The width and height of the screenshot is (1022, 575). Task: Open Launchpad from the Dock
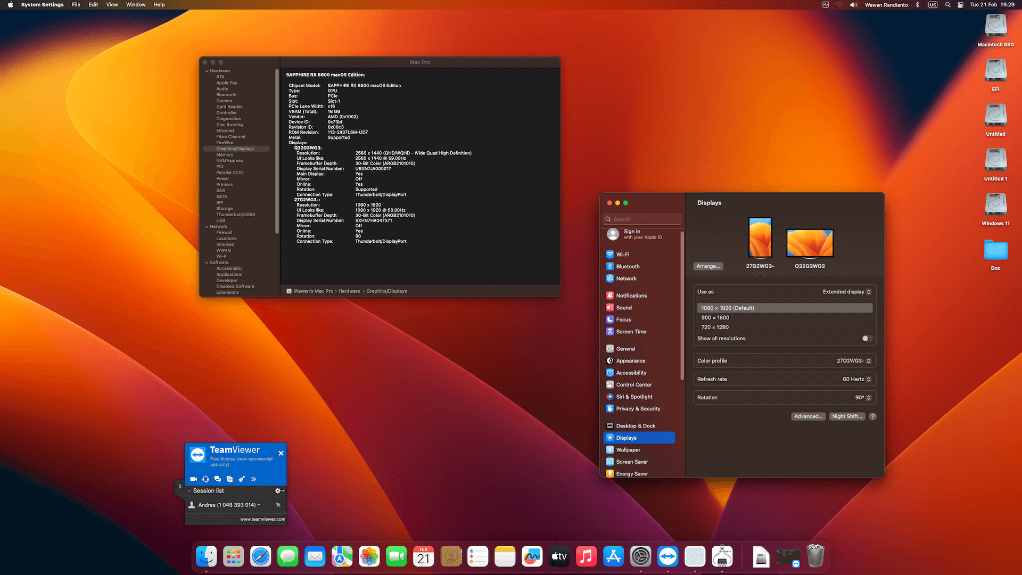point(234,556)
